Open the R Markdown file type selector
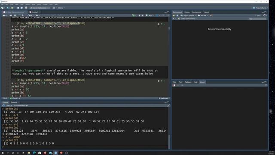The width and height of the screenshot is (275, 155). tap(164, 98)
